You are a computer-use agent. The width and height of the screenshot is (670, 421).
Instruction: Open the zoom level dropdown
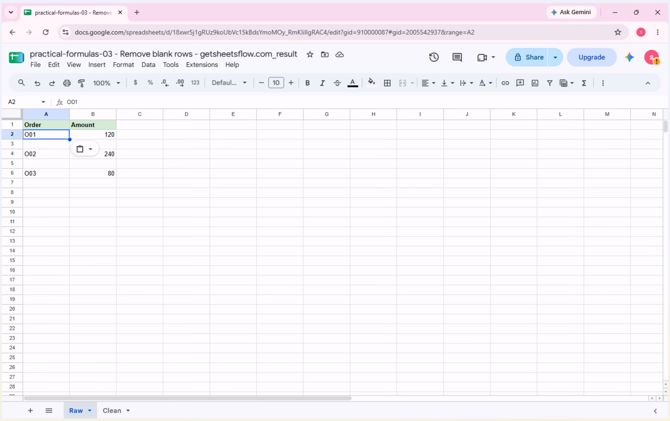click(106, 83)
